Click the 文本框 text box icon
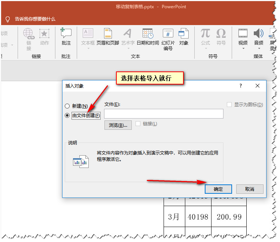280x242 pixels. [88, 33]
